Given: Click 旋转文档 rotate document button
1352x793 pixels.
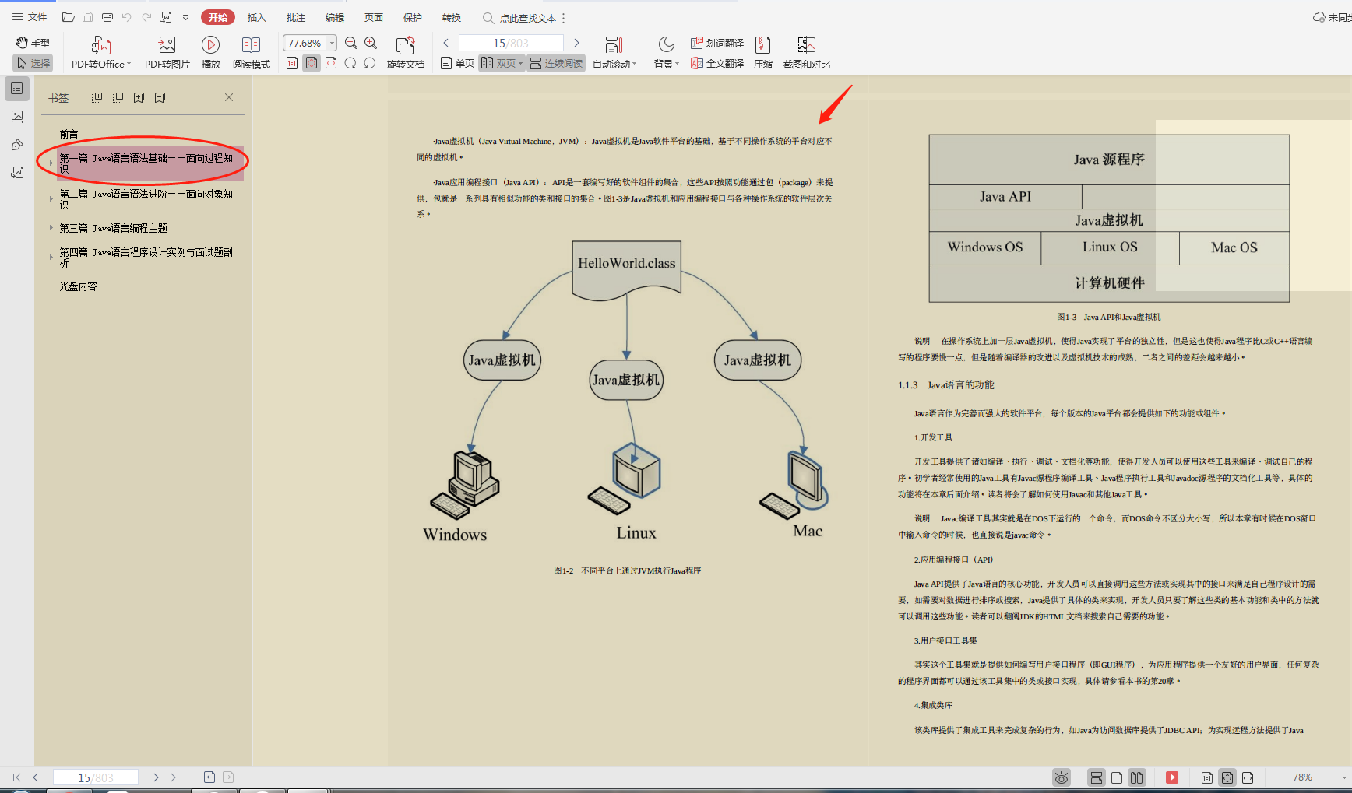Looking at the screenshot, I should 406,53.
